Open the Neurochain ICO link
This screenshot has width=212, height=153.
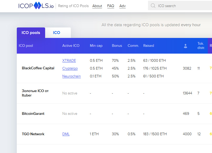pos(72,76)
